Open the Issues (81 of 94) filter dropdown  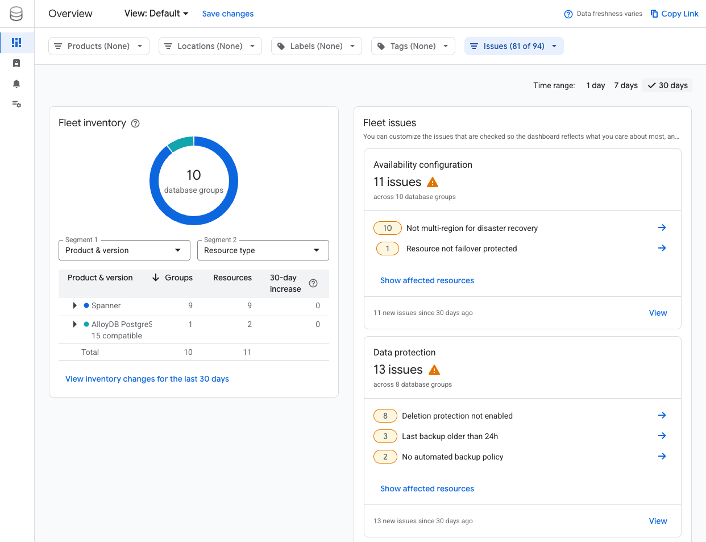[x=514, y=46]
